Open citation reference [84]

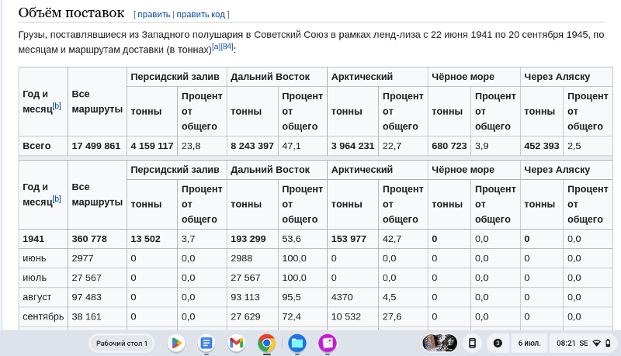click(x=227, y=47)
